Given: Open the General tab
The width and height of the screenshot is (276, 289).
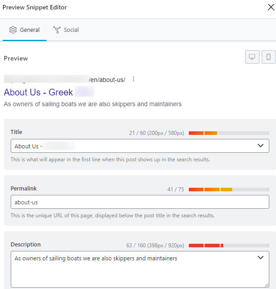Looking at the screenshot, I should [25, 30].
